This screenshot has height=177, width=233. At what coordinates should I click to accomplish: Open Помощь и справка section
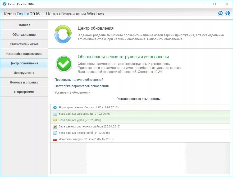tap(24, 82)
